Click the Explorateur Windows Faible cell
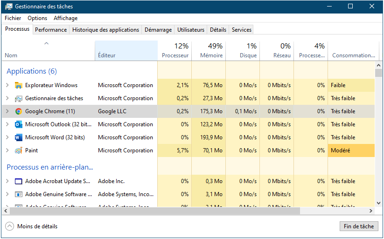 tap(351, 85)
